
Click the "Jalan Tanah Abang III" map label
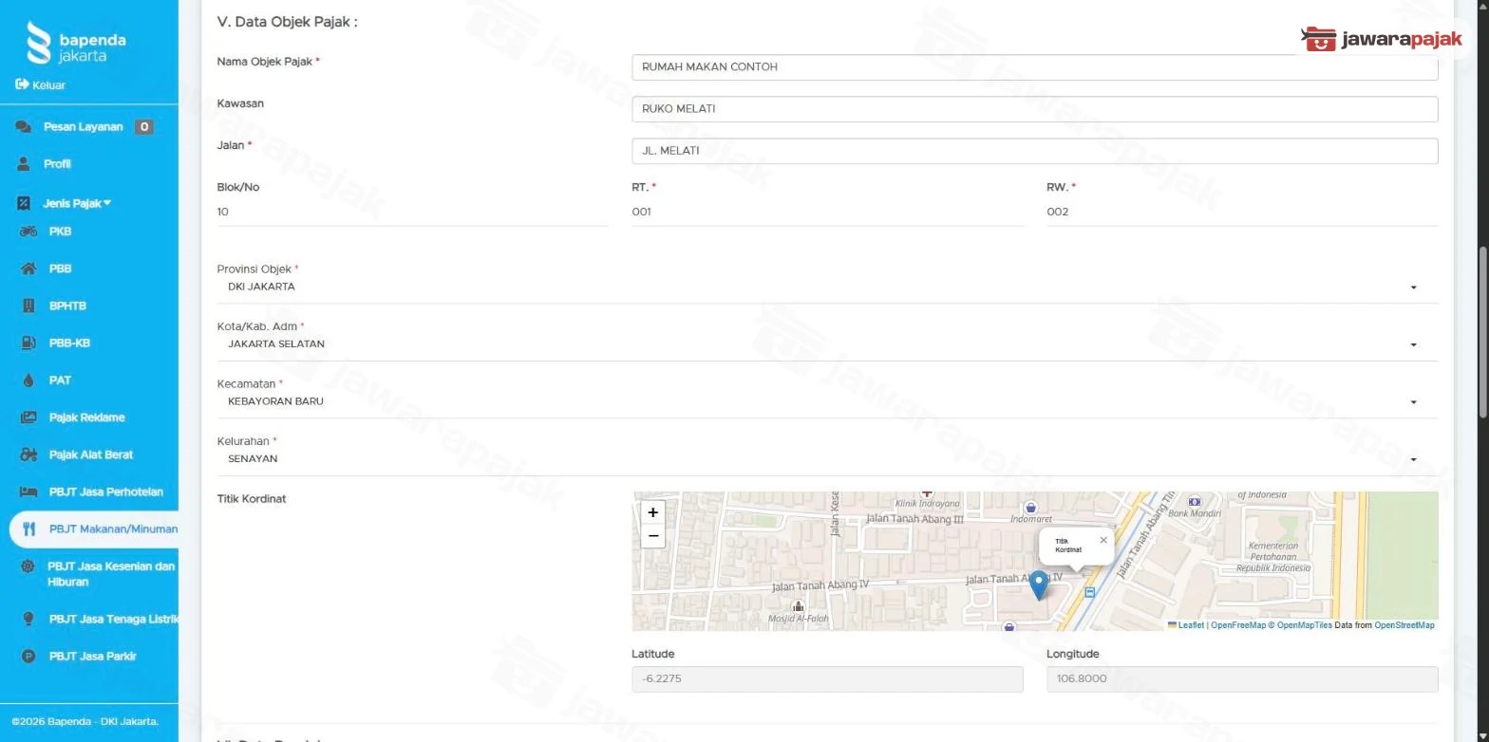point(914,520)
